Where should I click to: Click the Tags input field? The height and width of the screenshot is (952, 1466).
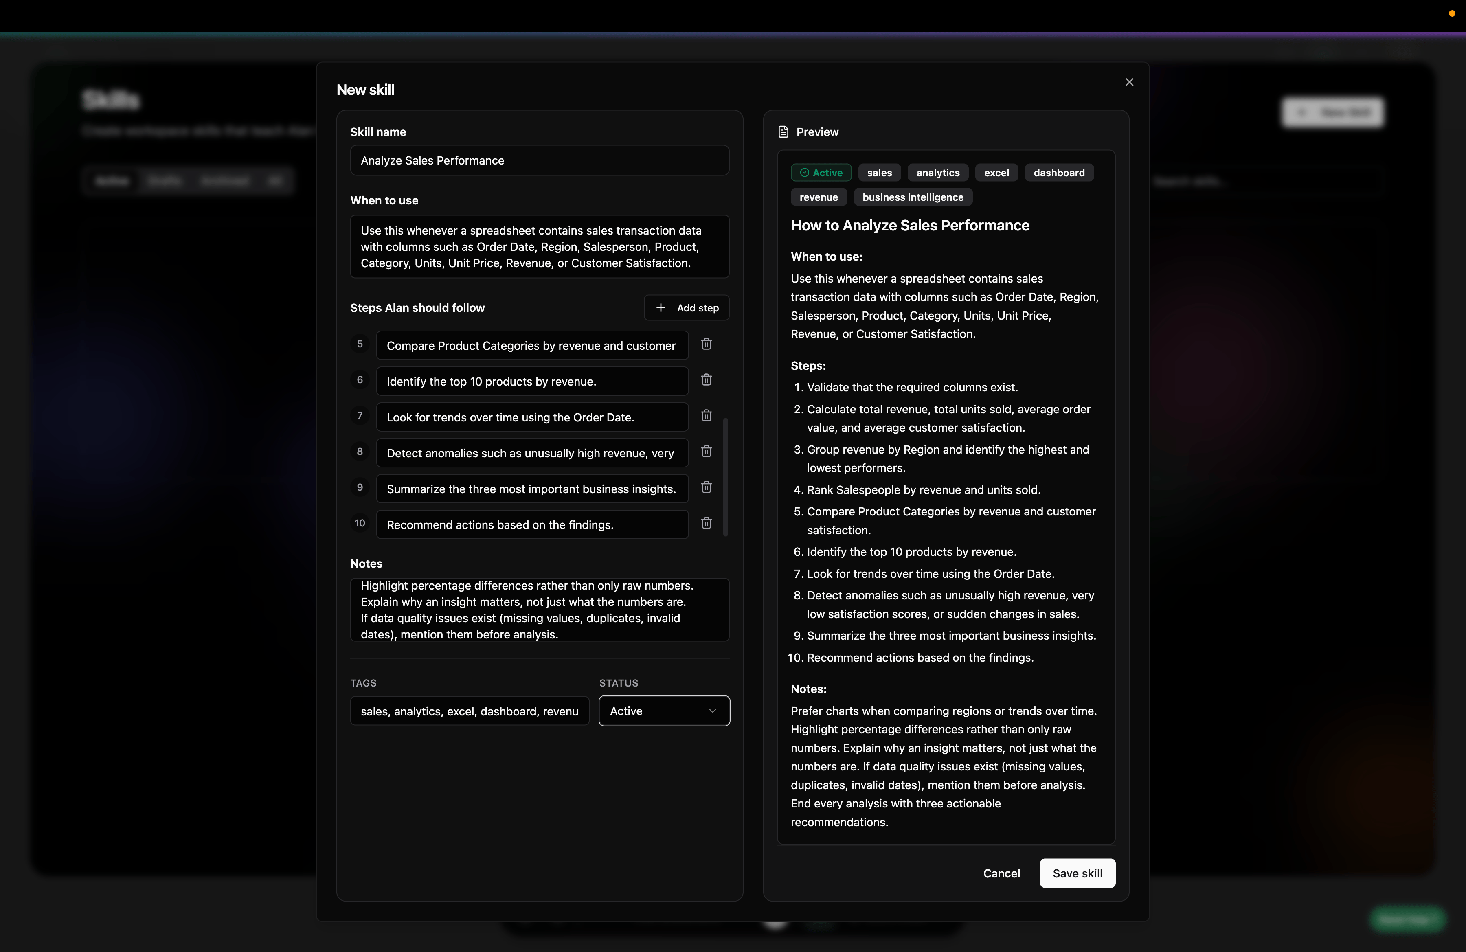(470, 711)
